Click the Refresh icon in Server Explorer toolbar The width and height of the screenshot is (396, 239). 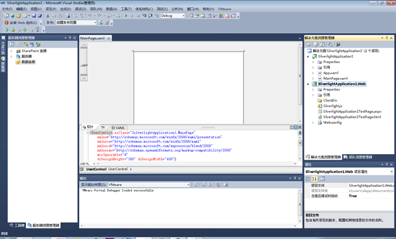(x=12, y=45)
